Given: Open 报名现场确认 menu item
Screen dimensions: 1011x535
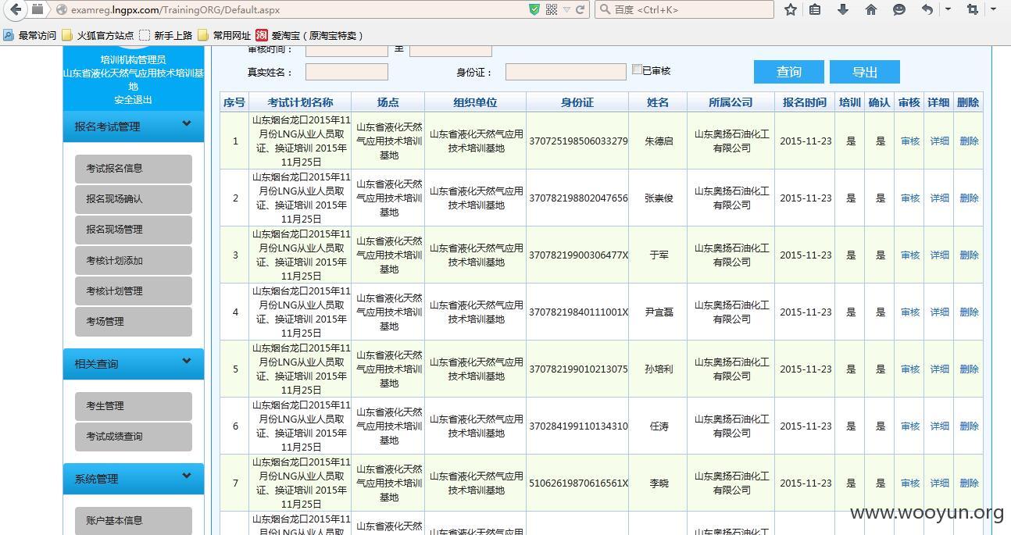Looking at the screenshot, I should [x=134, y=199].
